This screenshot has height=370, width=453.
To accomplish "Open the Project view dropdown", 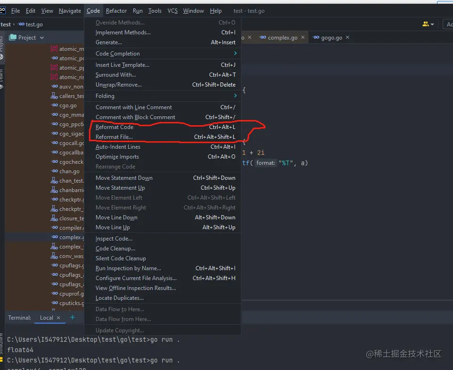I will (x=42, y=38).
